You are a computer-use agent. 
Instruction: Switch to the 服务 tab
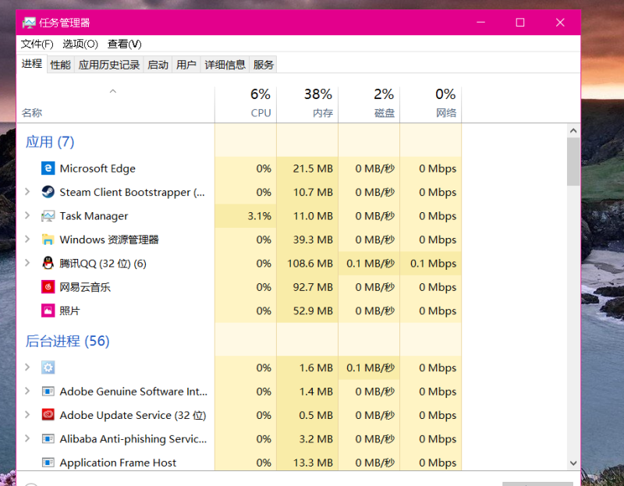coord(264,65)
